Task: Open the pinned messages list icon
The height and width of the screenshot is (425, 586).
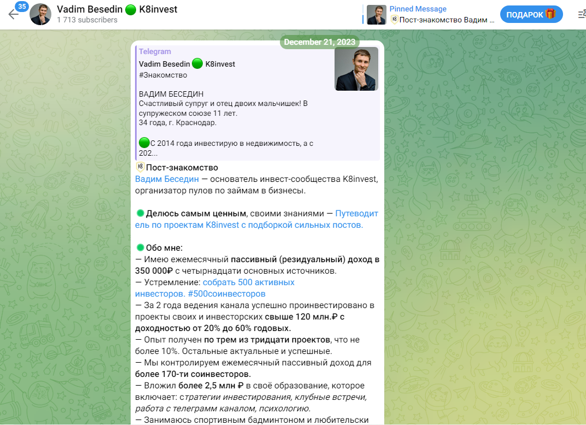Action: [582, 15]
